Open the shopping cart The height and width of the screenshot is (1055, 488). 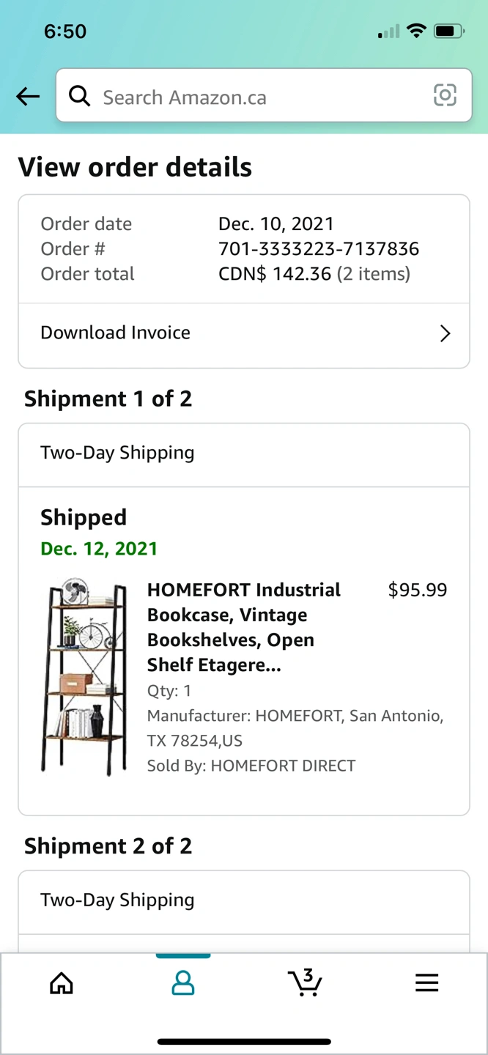click(305, 982)
